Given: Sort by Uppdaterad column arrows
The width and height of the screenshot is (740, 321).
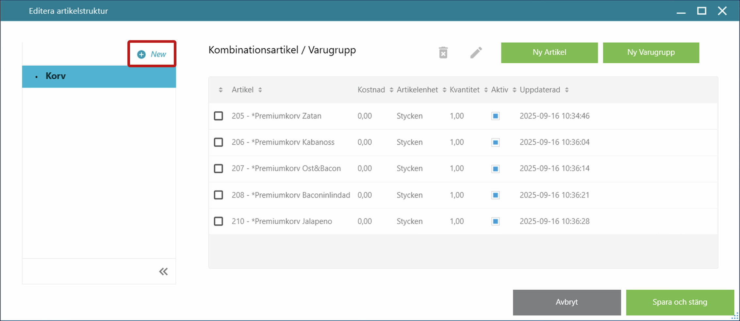Looking at the screenshot, I should (x=567, y=90).
